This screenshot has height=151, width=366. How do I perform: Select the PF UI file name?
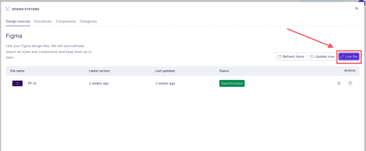click(32, 83)
